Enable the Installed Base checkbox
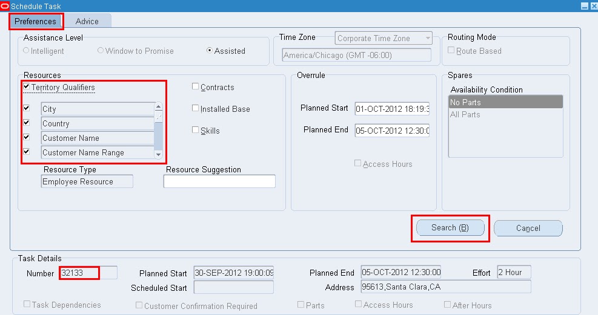This screenshot has width=598, height=315. (195, 108)
